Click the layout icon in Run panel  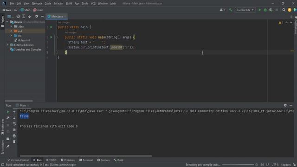(8, 139)
